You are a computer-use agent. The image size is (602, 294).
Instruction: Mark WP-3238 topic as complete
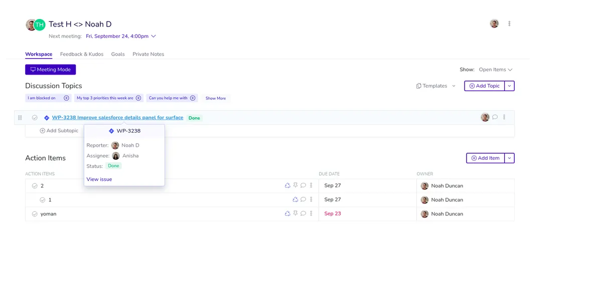(x=35, y=118)
